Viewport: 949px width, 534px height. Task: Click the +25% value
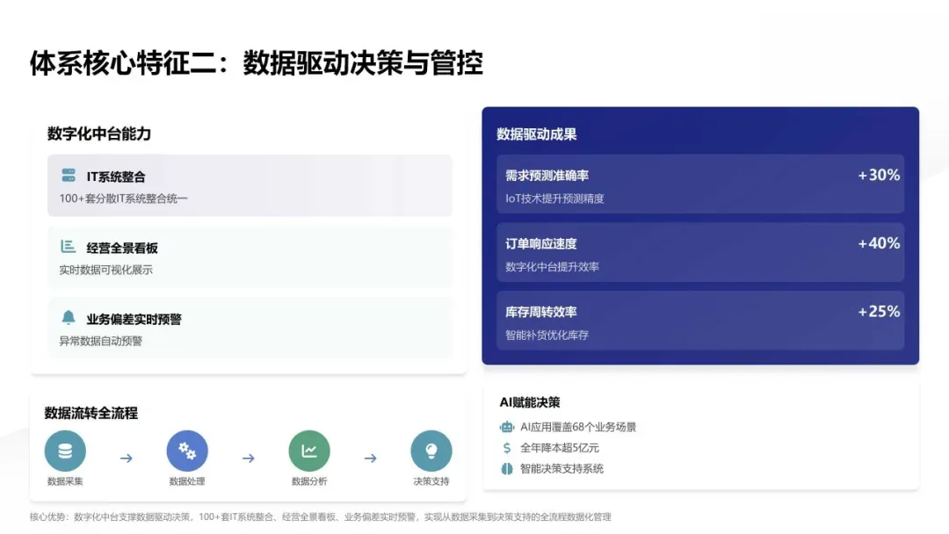879,312
